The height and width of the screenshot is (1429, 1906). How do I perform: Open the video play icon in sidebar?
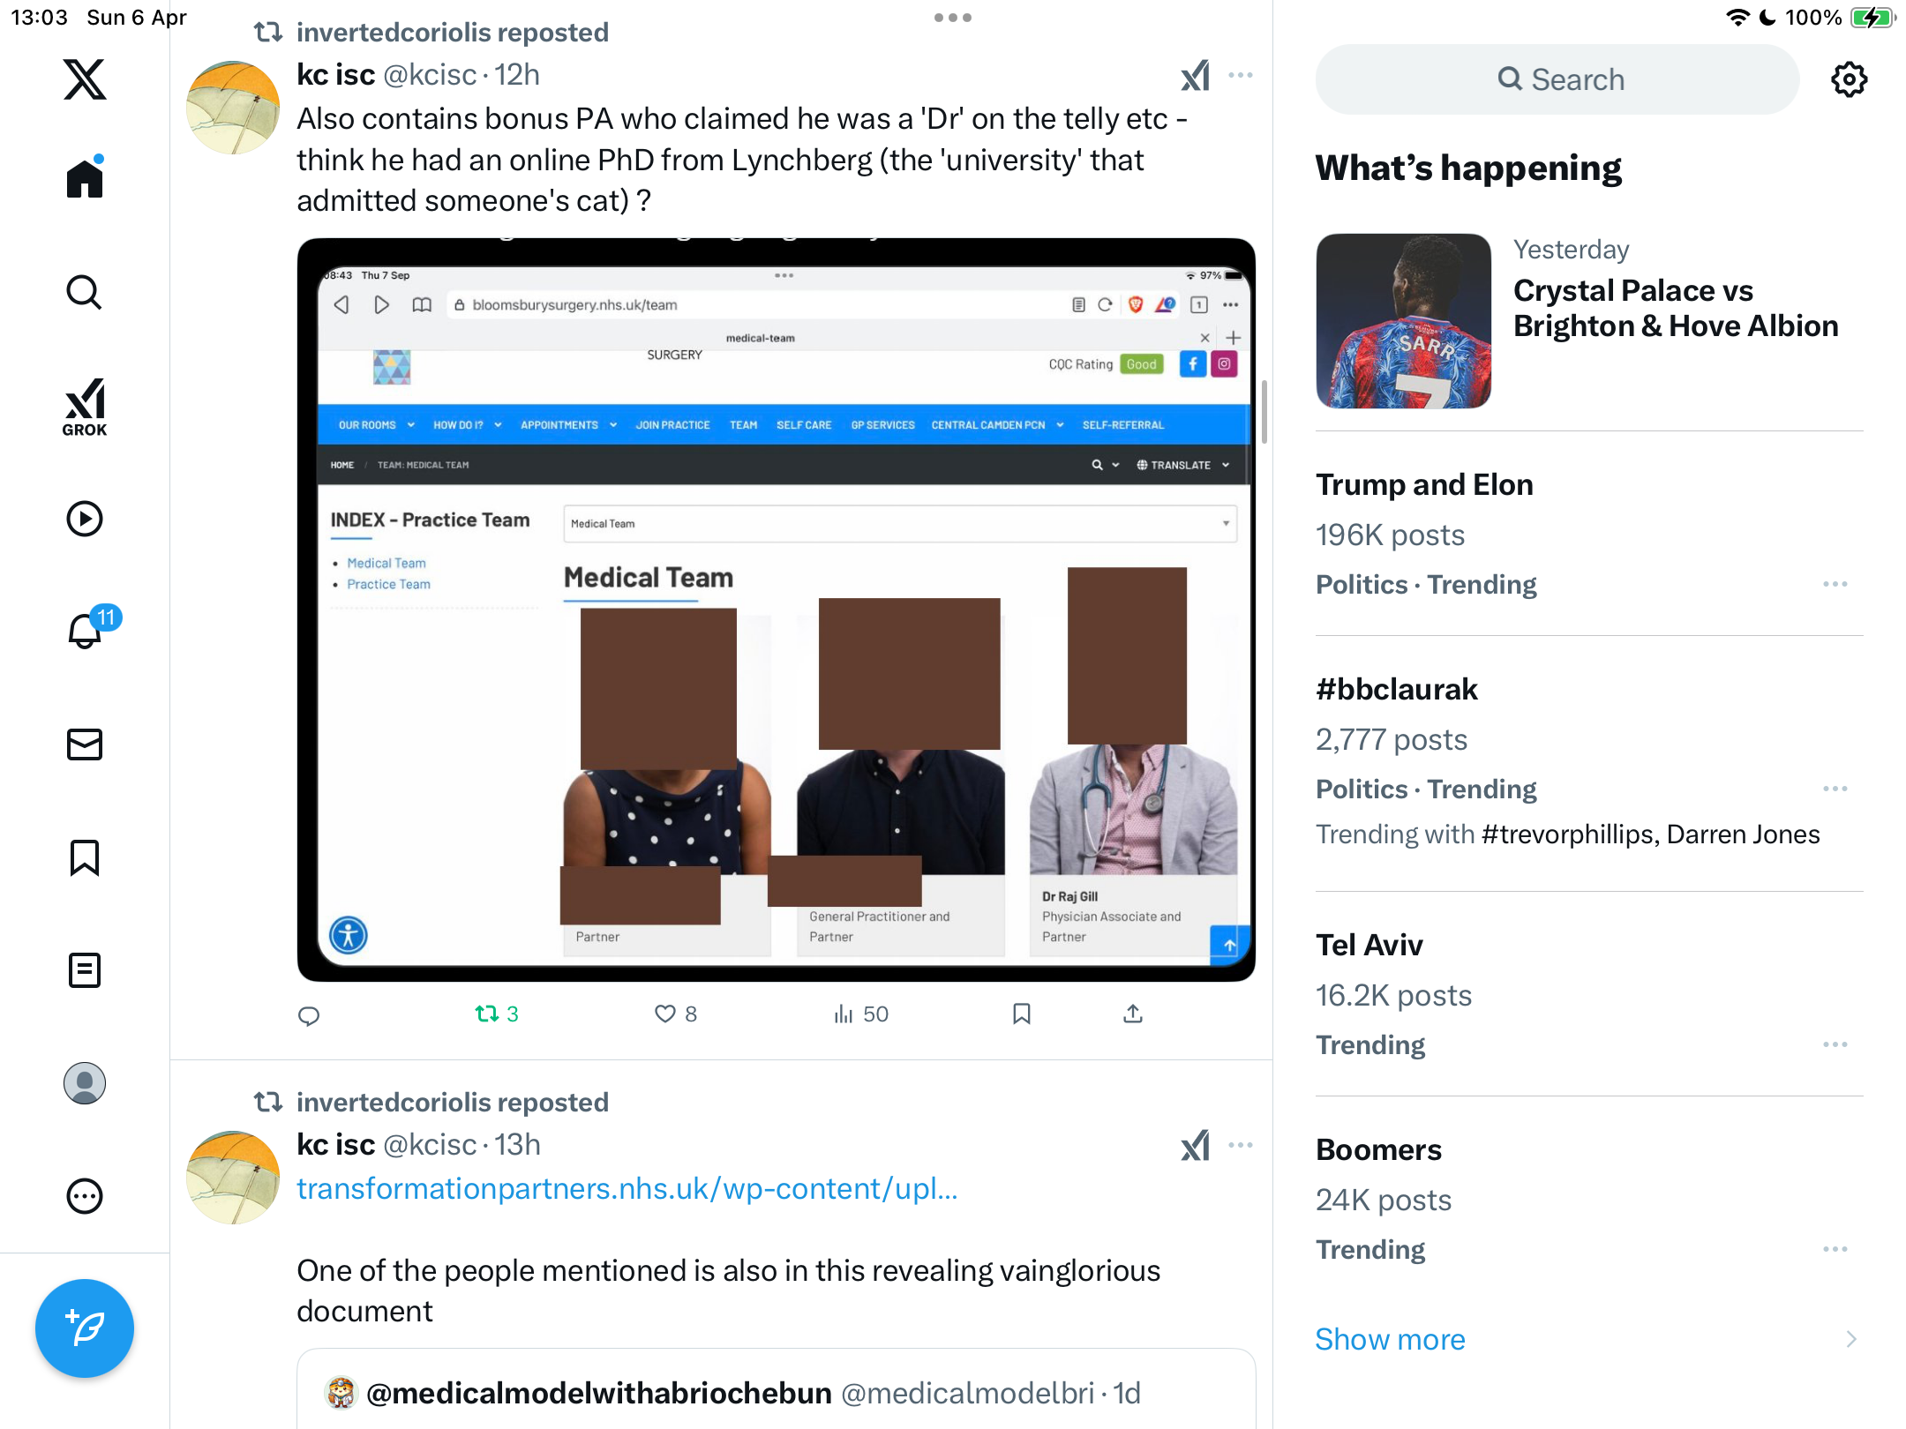click(85, 519)
